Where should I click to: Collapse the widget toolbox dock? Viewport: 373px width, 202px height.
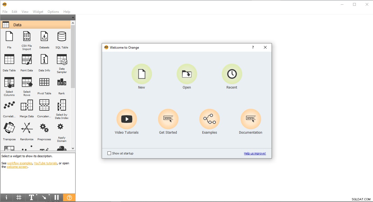coord(73,17)
